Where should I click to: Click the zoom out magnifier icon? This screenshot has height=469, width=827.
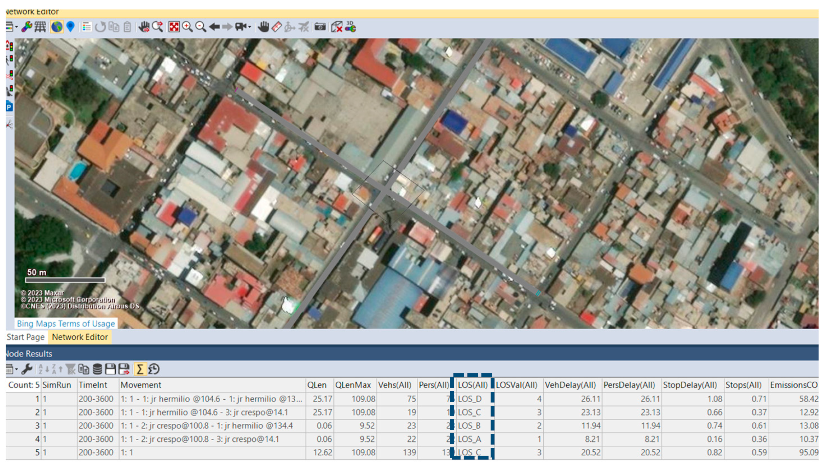tap(201, 27)
